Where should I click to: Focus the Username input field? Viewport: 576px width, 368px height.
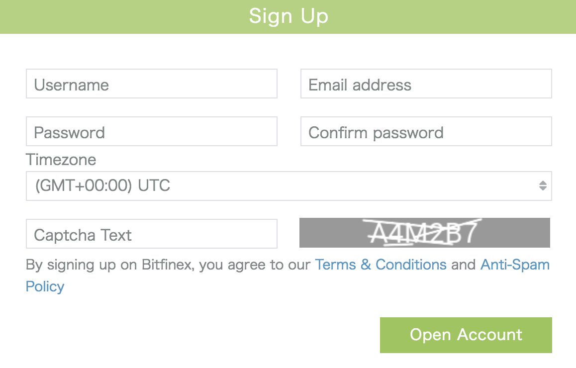(x=151, y=84)
